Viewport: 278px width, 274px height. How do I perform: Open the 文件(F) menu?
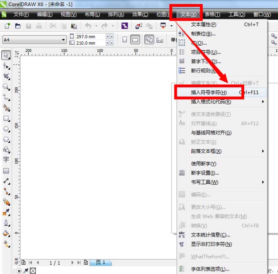coord(21,14)
